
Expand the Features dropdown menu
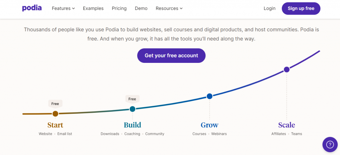pyautogui.click(x=63, y=8)
